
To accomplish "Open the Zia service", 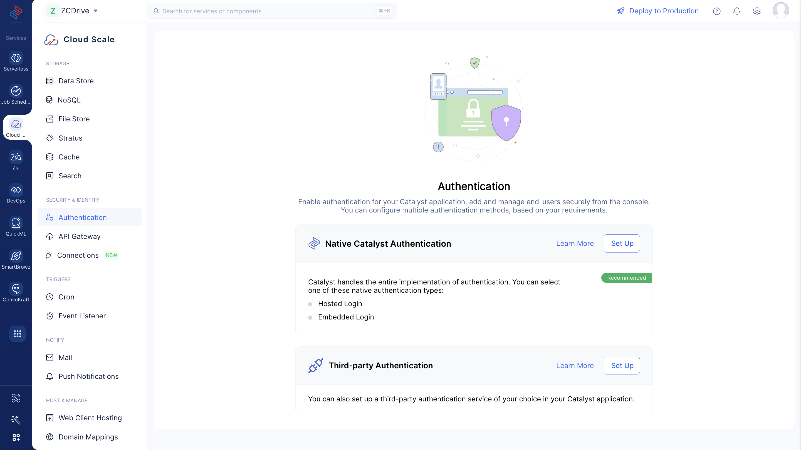I will pyautogui.click(x=16, y=161).
